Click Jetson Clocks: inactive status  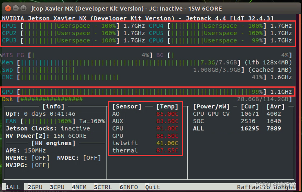tap(48, 128)
